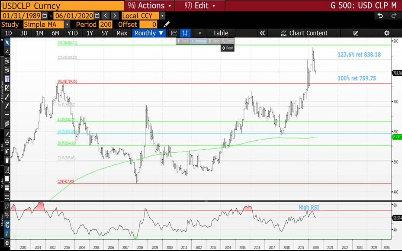Open the annotation toolbar gear settings
The width and height of the screenshot is (402, 251).
click(x=7, y=243)
